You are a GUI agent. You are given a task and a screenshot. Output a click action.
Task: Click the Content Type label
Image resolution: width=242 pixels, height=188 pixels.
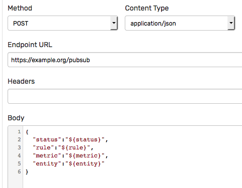(147, 9)
